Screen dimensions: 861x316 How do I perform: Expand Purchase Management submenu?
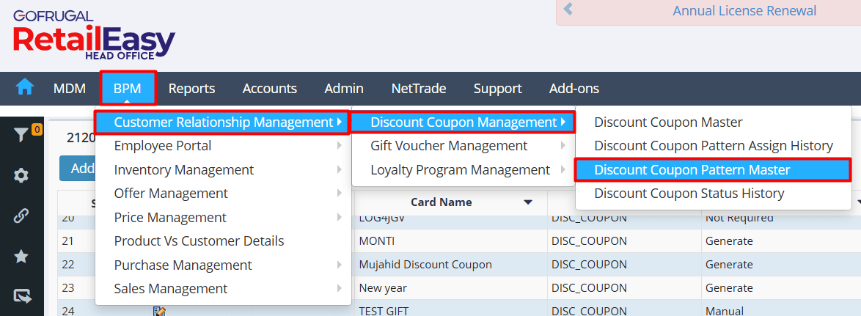click(223, 265)
